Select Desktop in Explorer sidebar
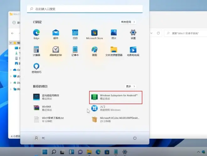207x156 pixels. [17, 48]
